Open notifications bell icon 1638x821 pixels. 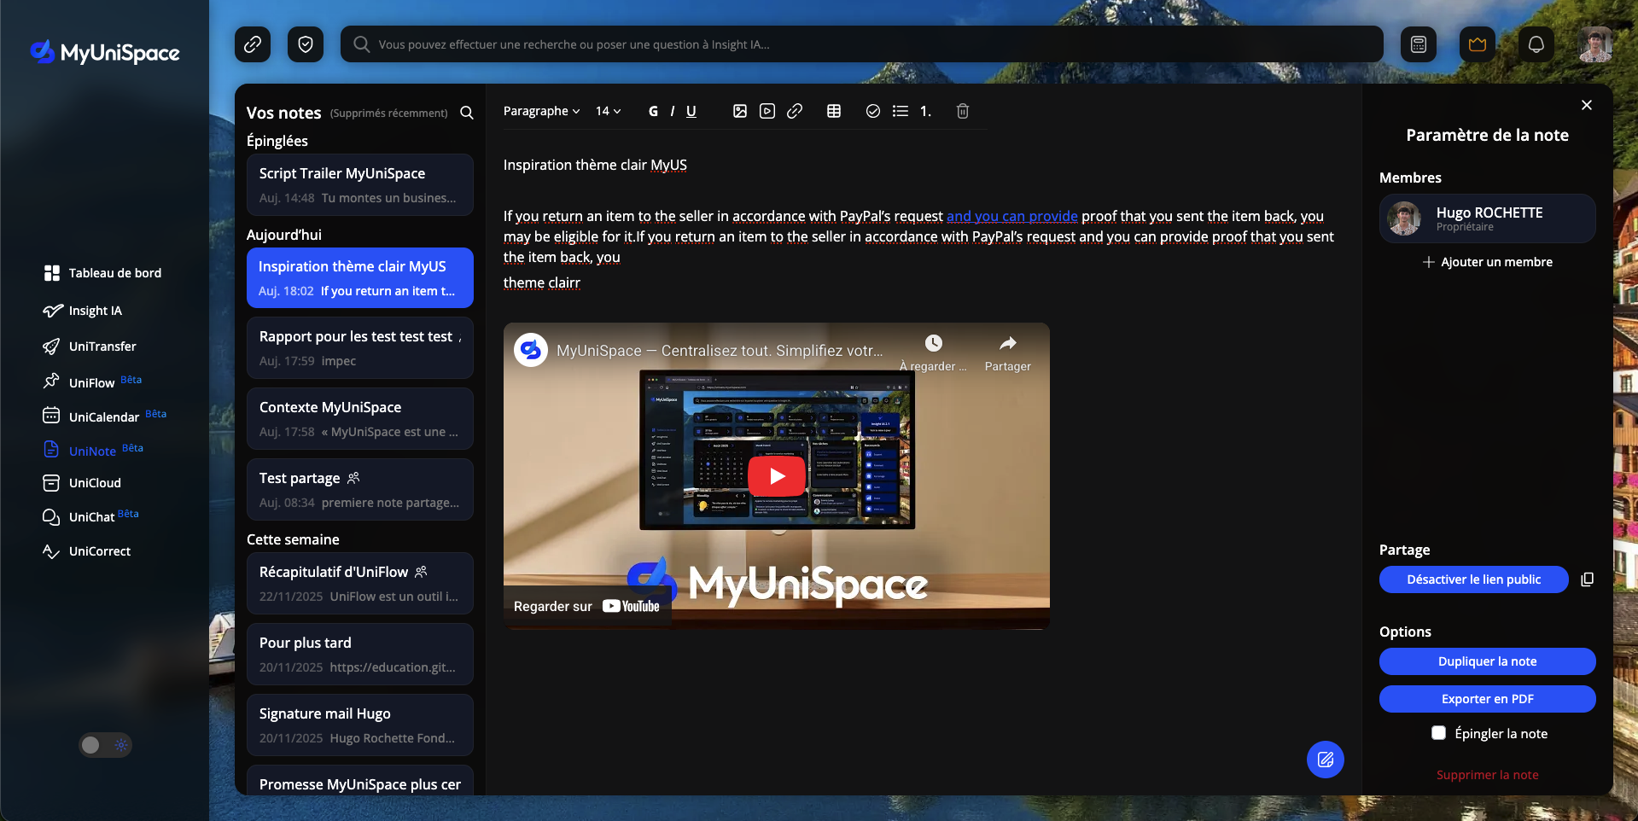pyautogui.click(x=1536, y=44)
